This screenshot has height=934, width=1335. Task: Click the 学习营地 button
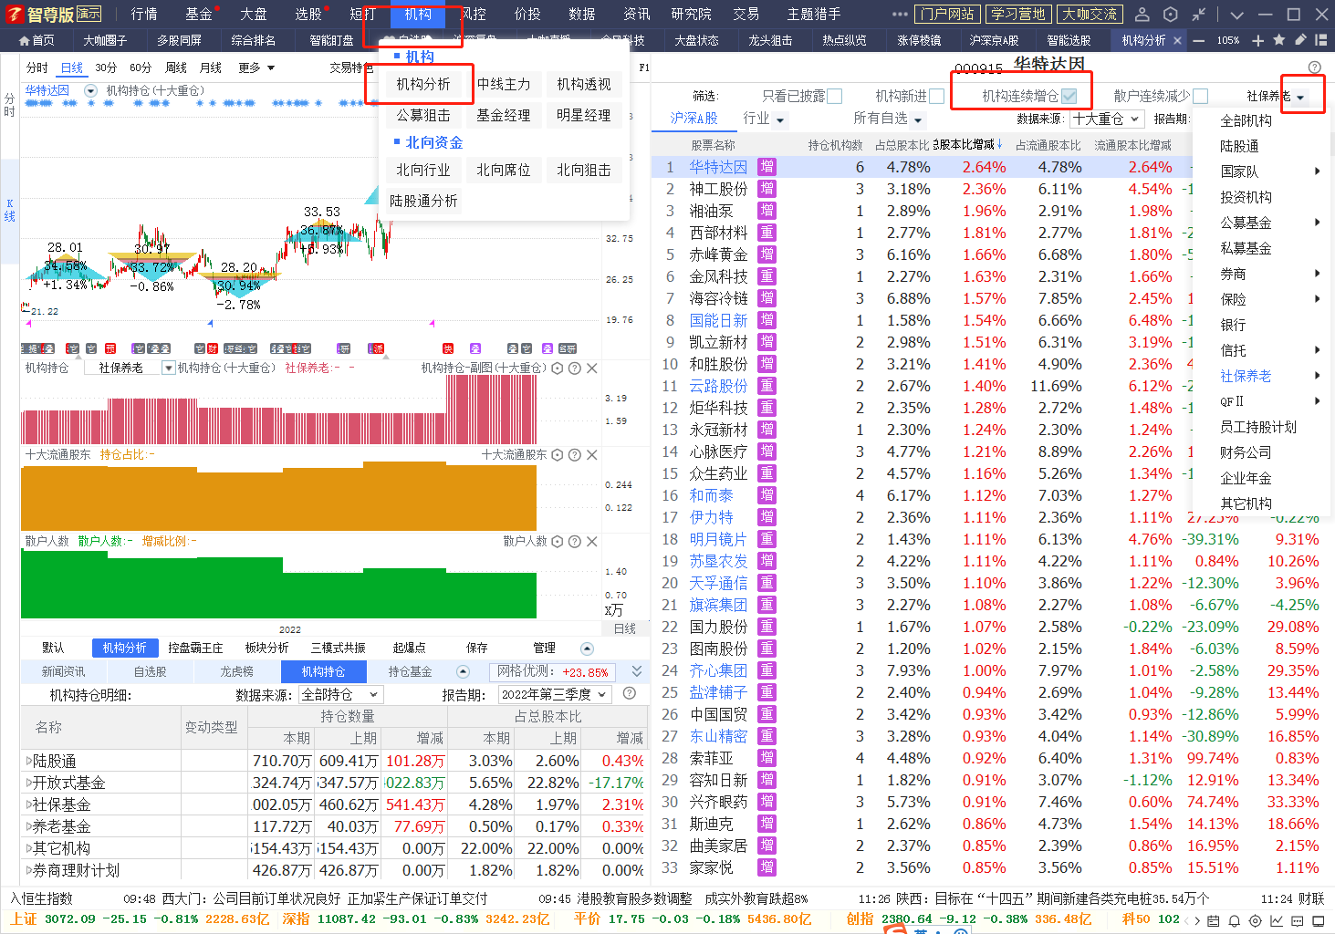pyautogui.click(x=1017, y=14)
